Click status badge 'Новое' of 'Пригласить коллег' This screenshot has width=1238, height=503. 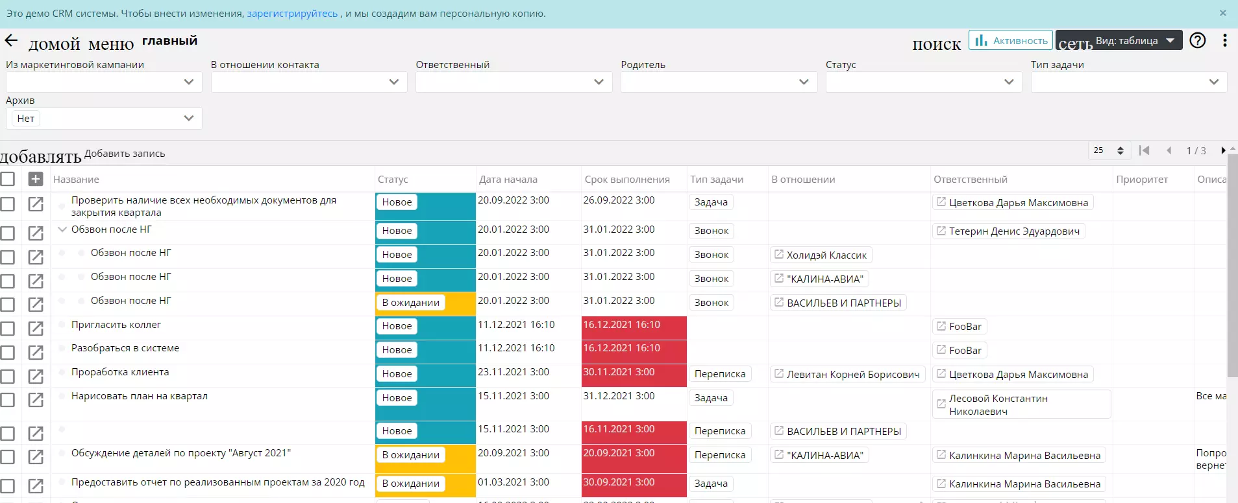click(397, 326)
